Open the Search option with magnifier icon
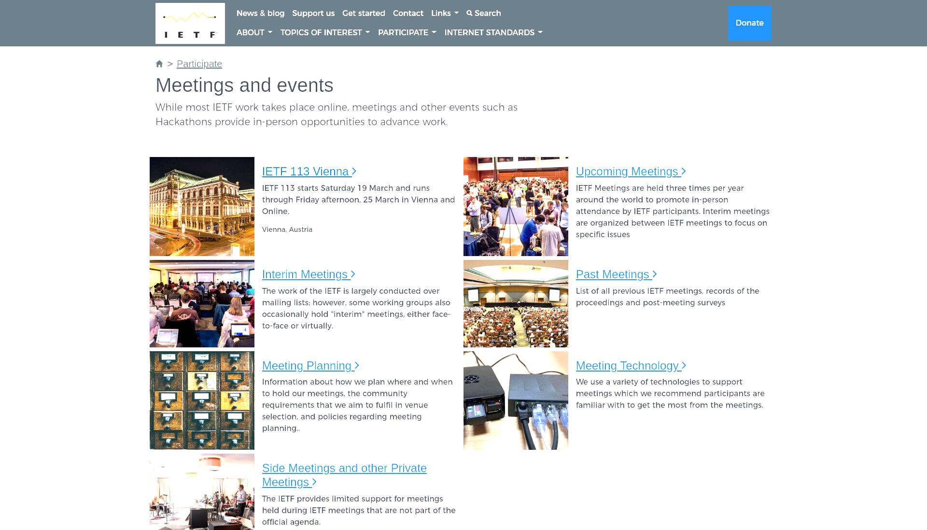The image size is (927, 530). point(483,13)
